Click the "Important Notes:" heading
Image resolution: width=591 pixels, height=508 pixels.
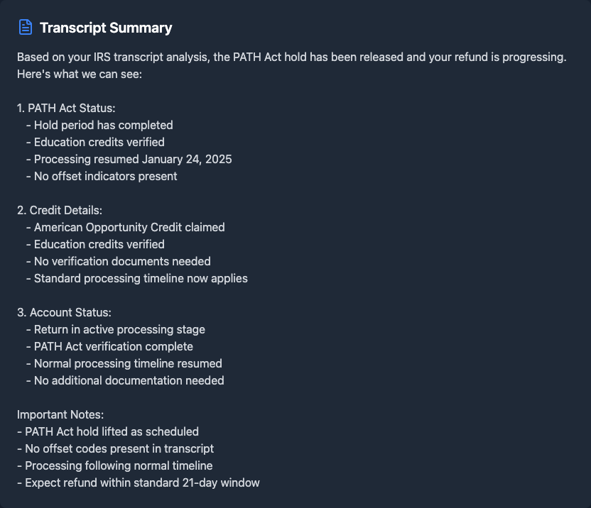coord(60,414)
